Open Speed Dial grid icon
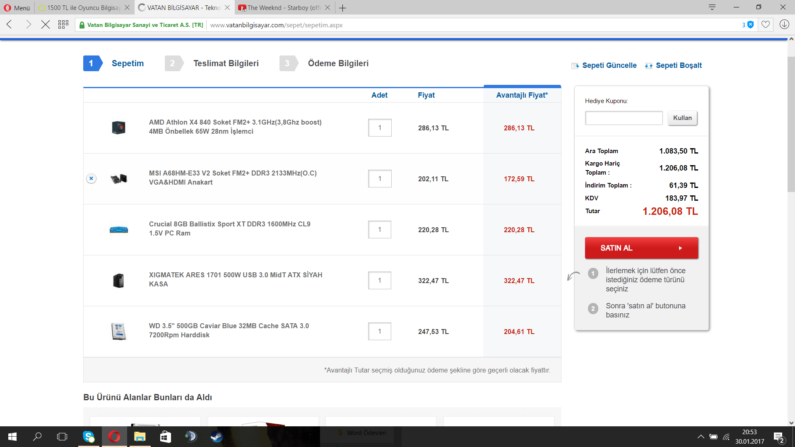 63,25
